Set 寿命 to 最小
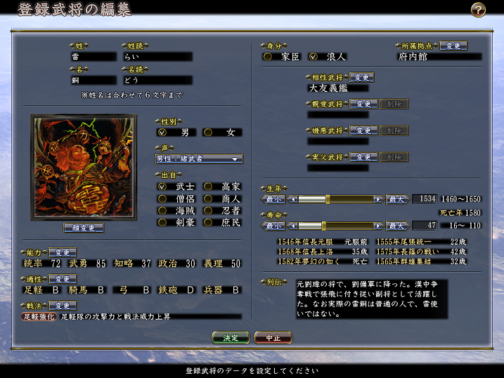The height and width of the screenshot is (378, 504). tap(274, 226)
